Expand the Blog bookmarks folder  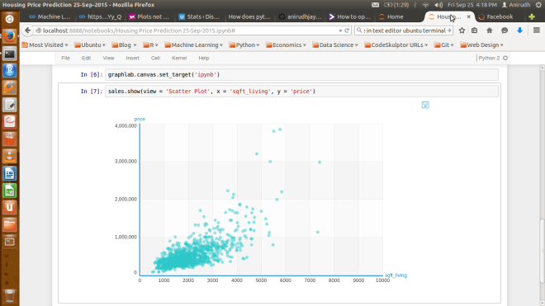click(124, 45)
